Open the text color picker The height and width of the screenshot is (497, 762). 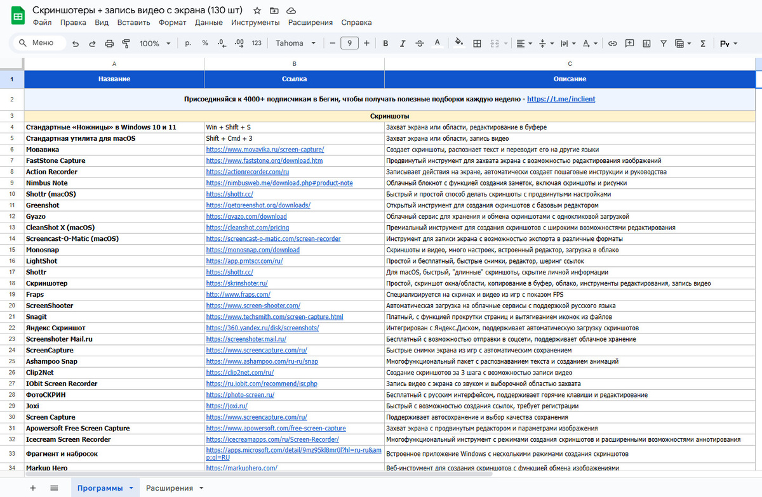tap(437, 43)
